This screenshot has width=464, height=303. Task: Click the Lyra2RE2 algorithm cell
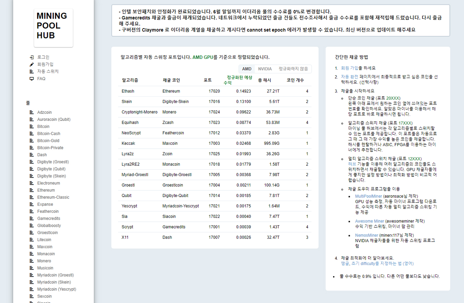[131, 164]
